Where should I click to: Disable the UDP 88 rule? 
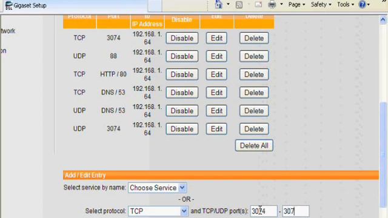tap(182, 56)
